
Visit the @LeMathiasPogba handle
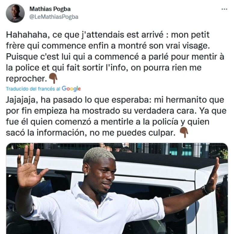(x=54, y=17)
